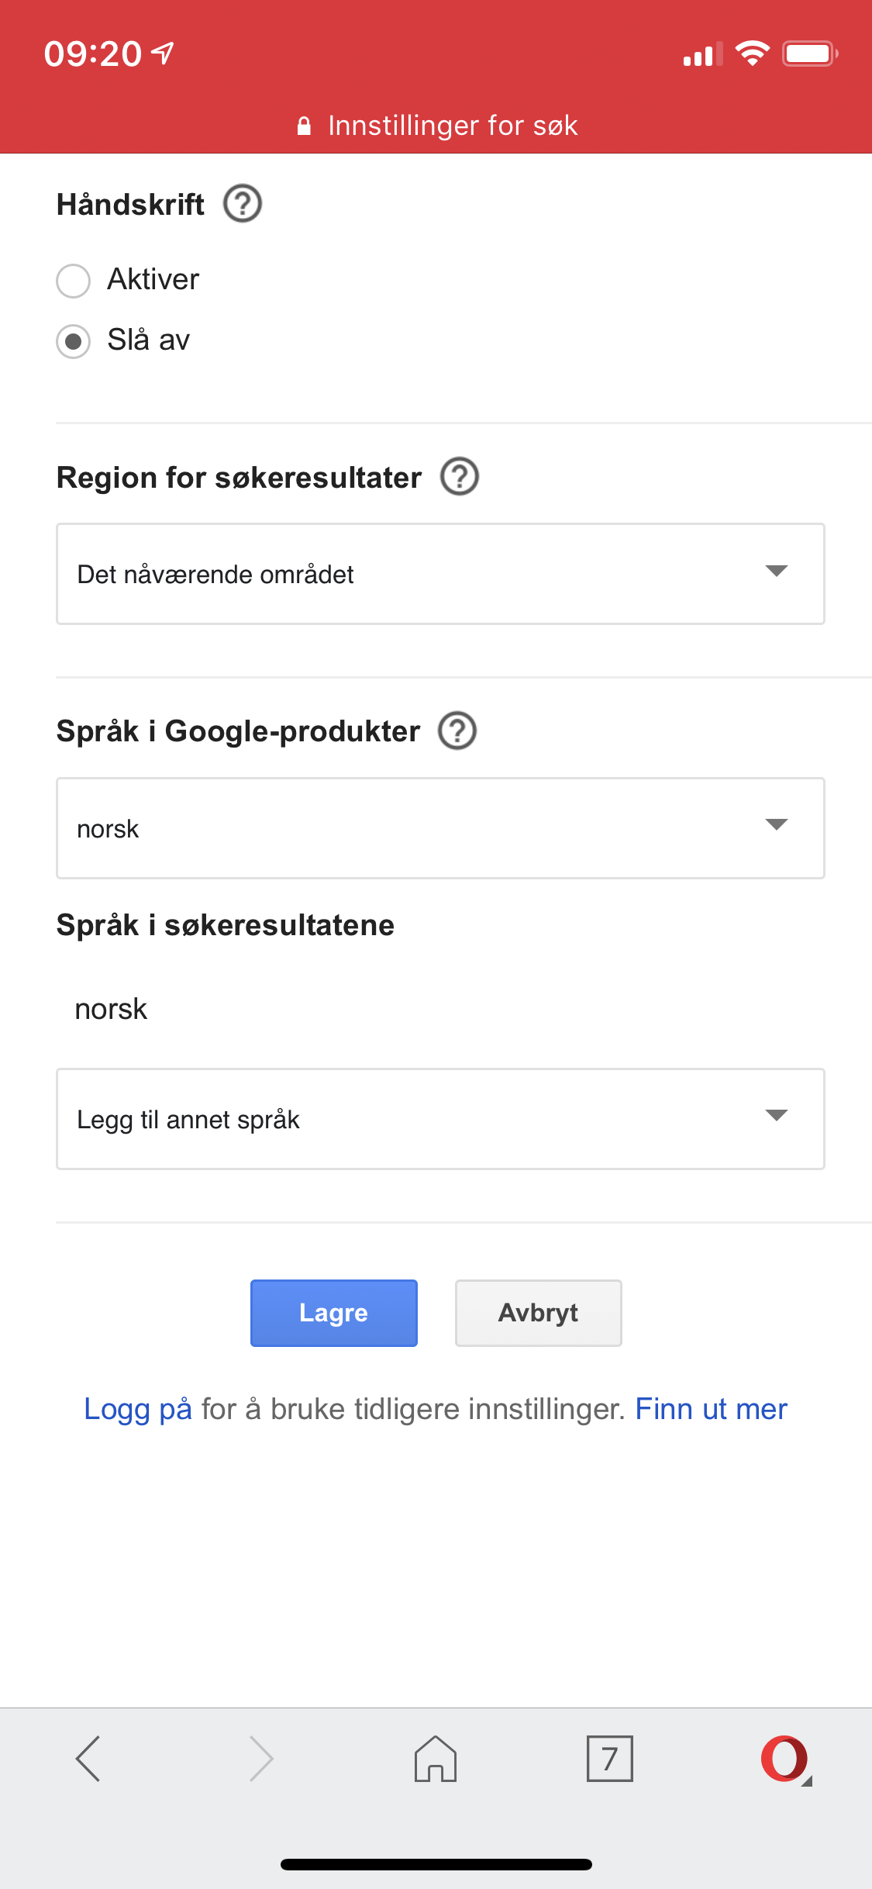Go back with the browser back arrow
The width and height of the screenshot is (872, 1889).
pyautogui.click(x=88, y=1758)
